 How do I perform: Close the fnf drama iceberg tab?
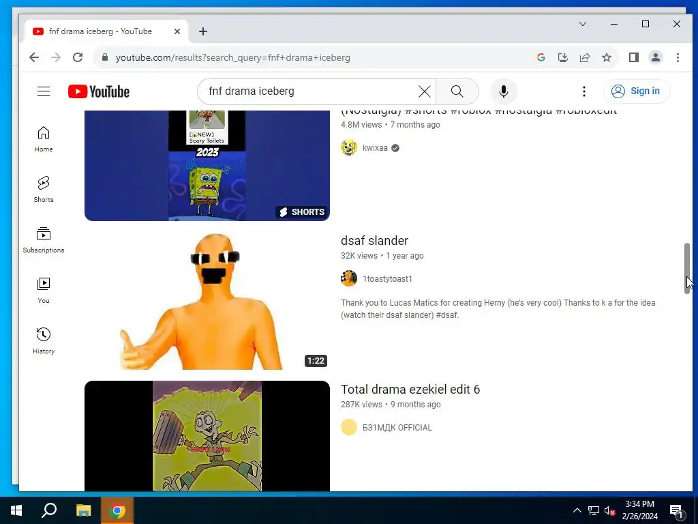pos(177,31)
